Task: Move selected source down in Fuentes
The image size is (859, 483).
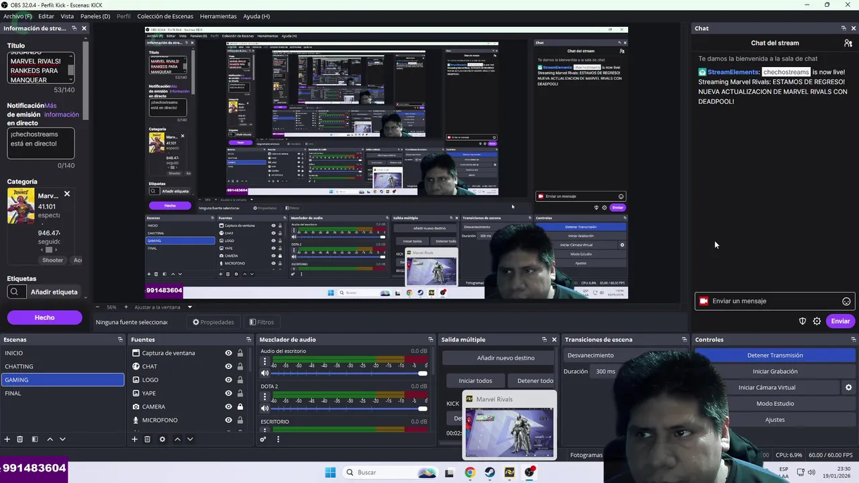Action: 190,439
